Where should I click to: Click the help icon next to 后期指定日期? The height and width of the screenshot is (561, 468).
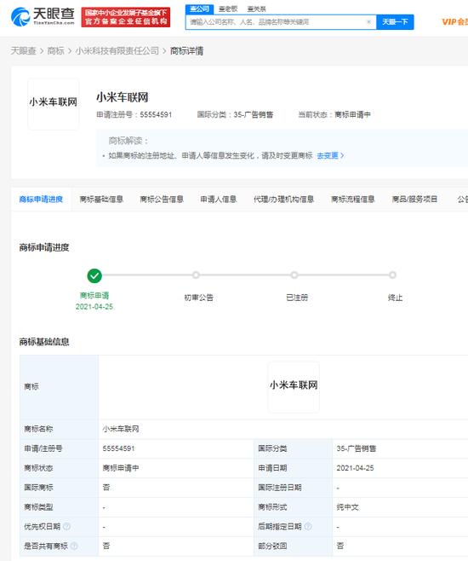pyautogui.click(x=308, y=526)
